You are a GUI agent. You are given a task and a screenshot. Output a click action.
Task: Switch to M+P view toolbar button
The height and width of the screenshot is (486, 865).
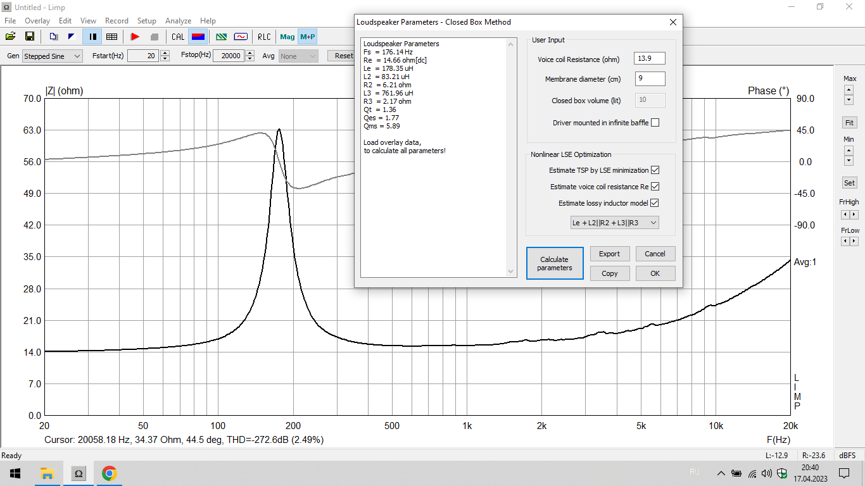pyautogui.click(x=308, y=37)
